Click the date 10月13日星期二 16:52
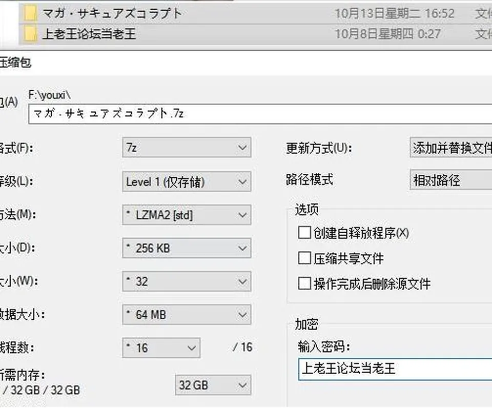The width and height of the screenshot is (492, 408). [395, 13]
